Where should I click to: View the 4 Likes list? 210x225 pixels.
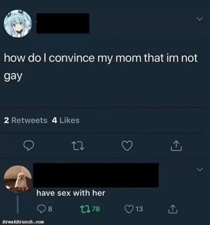pos(66,120)
